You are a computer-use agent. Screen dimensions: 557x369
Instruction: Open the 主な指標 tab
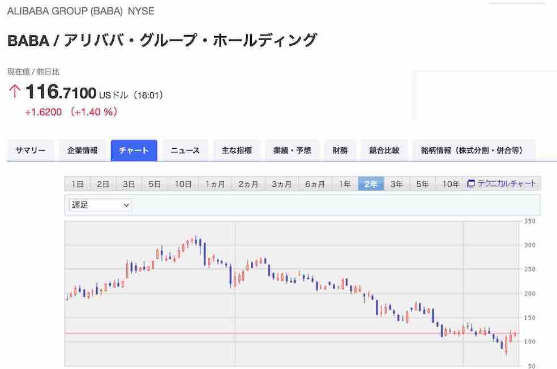point(237,151)
